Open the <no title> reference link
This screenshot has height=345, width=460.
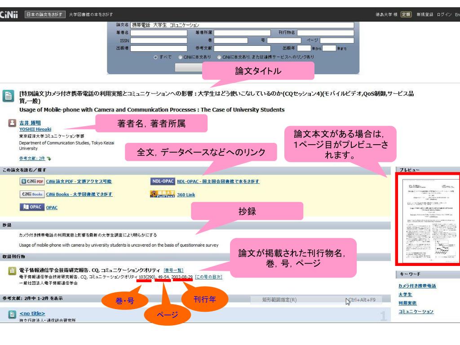click(32, 314)
